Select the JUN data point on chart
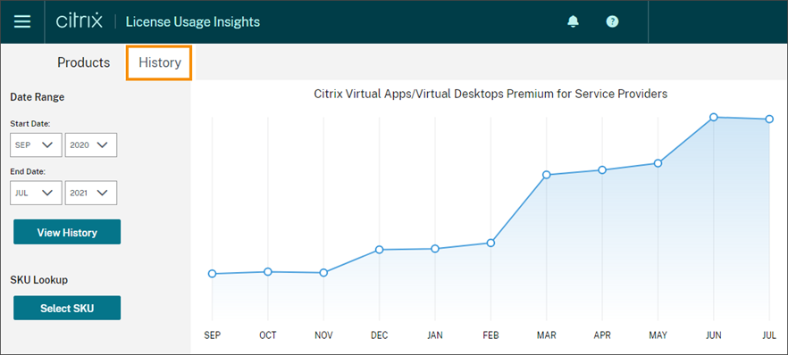Viewport: 788px width, 355px height. [x=713, y=117]
